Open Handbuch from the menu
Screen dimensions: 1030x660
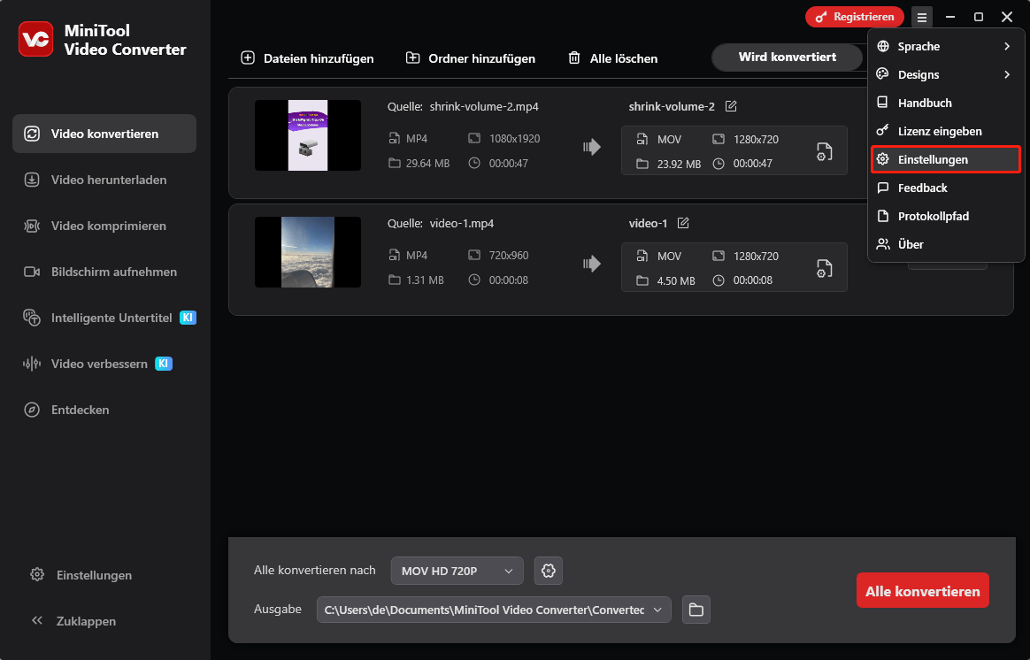point(946,104)
